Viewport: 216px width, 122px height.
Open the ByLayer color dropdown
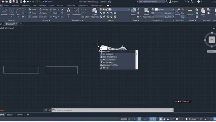click(x=165, y=9)
